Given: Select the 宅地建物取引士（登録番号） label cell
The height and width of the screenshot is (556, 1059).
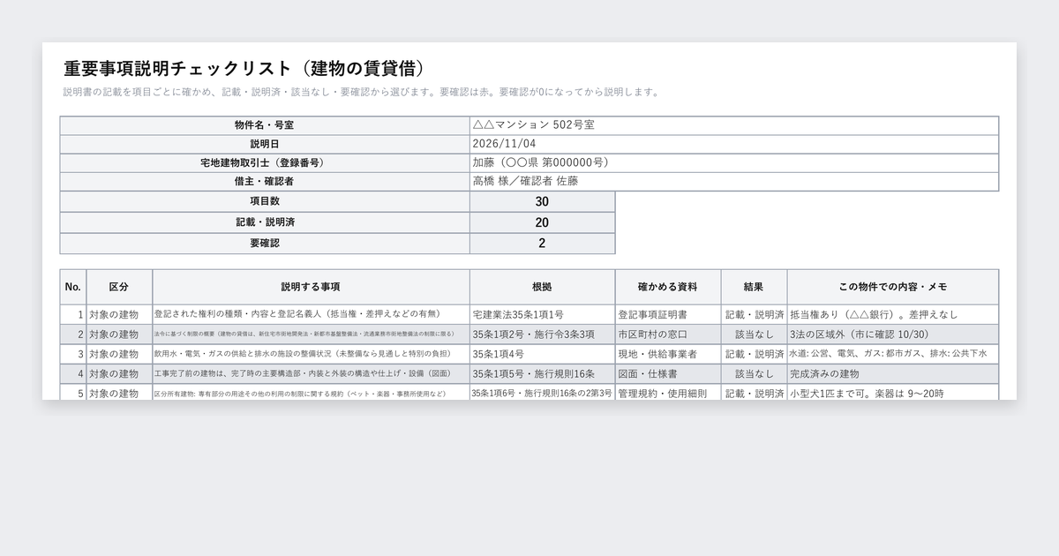Looking at the screenshot, I should (x=265, y=162).
